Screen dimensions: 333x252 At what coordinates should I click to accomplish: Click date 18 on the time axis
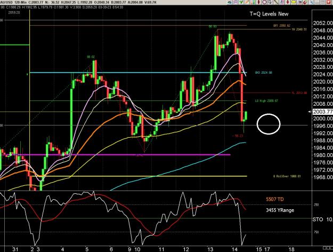pos(291,249)
